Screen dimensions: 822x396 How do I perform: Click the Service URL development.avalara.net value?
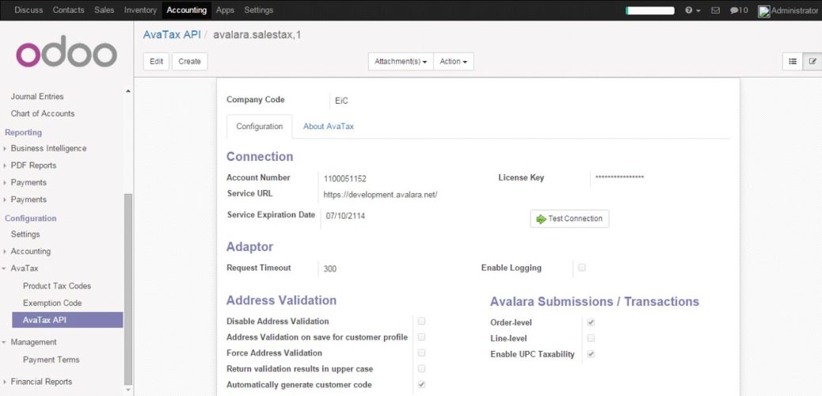[380, 195]
